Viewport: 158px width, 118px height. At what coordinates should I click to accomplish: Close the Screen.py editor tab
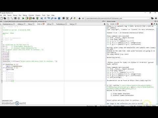44,24
